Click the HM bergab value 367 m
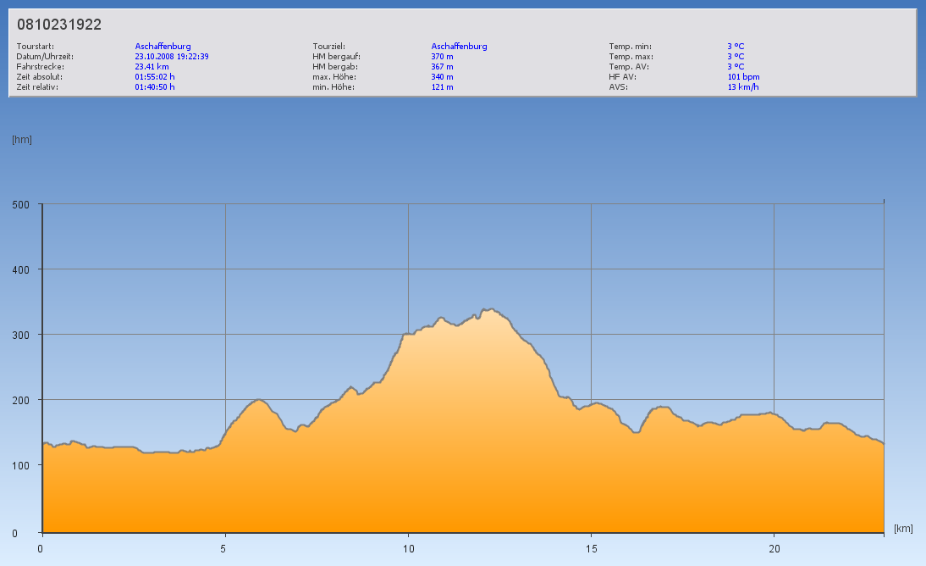The image size is (926, 566). pyautogui.click(x=442, y=67)
